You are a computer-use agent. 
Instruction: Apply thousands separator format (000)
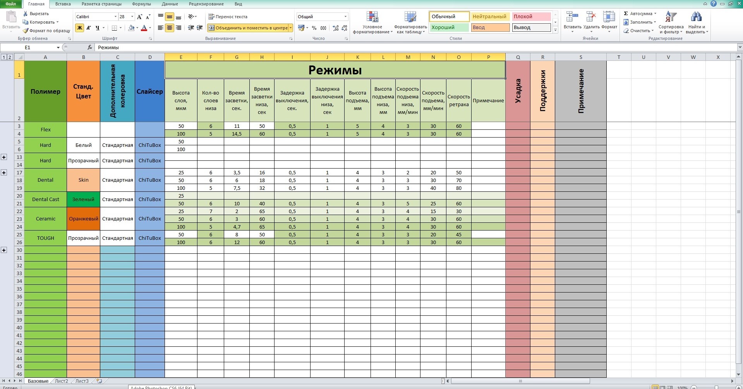click(323, 28)
